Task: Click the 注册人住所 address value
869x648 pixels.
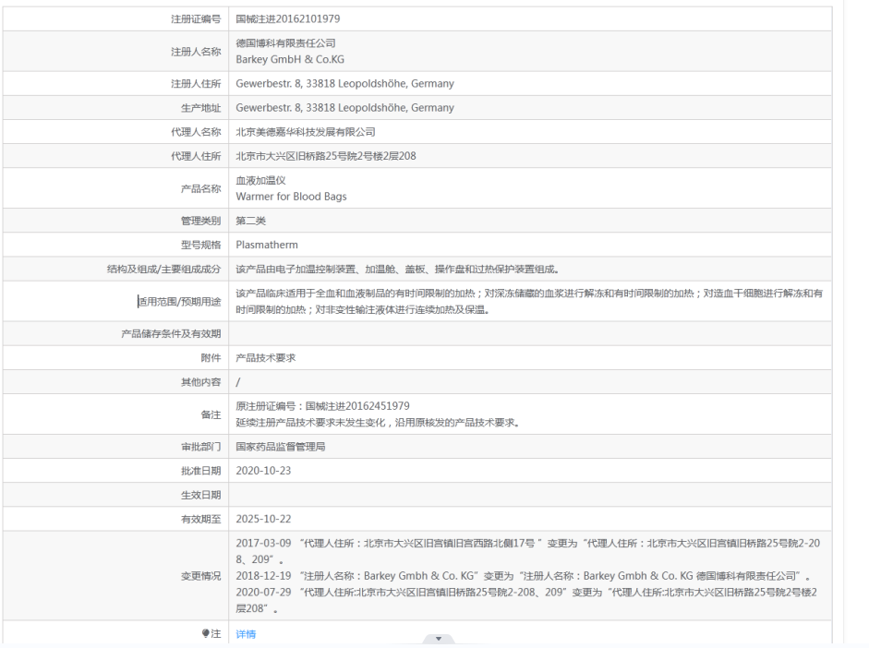Action: click(x=344, y=84)
